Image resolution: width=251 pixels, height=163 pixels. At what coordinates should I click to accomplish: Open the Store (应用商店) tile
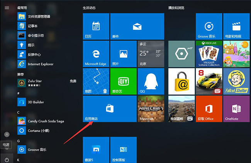110,109
